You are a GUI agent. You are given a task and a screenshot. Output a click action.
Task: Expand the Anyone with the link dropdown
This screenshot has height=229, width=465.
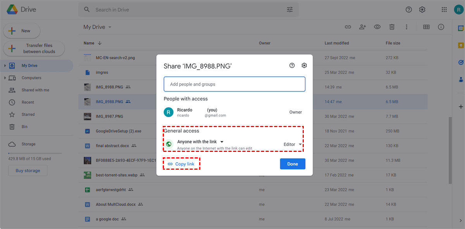click(x=200, y=142)
